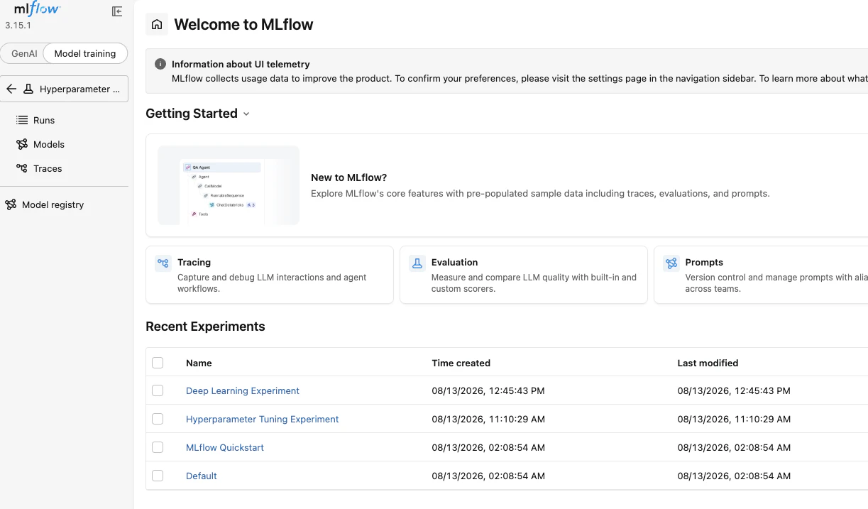The image size is (868, 509).
Task: Check the MLflow Quickstart row checkbox
Action: 158,447
